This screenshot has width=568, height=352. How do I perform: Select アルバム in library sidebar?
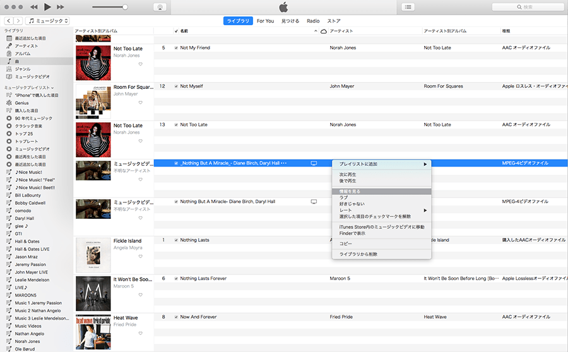click(x=23, y=54)
